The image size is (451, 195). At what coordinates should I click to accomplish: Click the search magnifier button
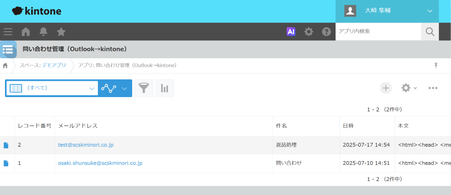pyautogui.click(x=430, y=32)
